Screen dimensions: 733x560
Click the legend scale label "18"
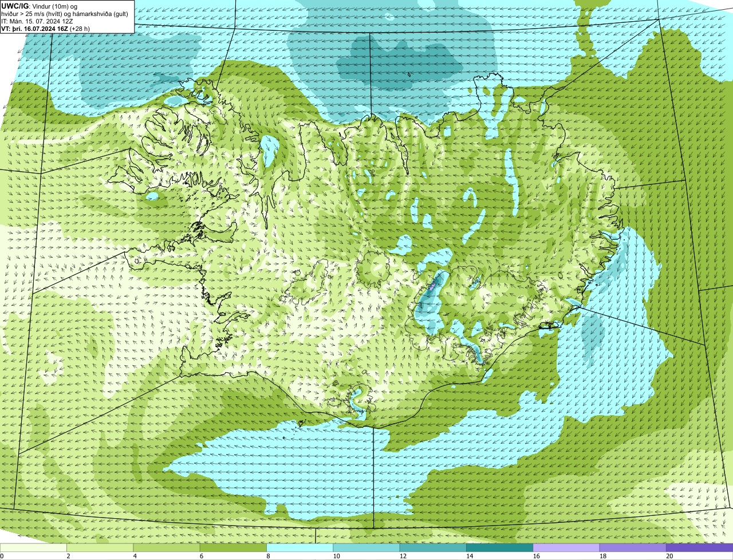pyautogui.click(x=602, y=556)
